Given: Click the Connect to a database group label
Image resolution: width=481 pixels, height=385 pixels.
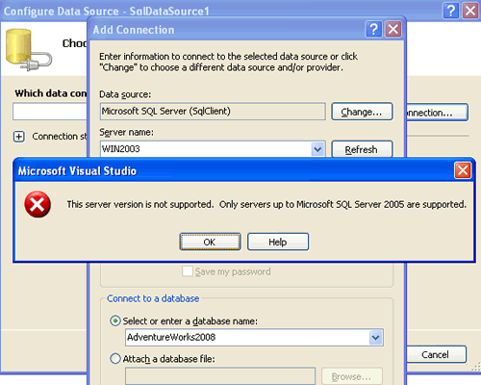Looking at the screenshot, I should click(153, 298).
